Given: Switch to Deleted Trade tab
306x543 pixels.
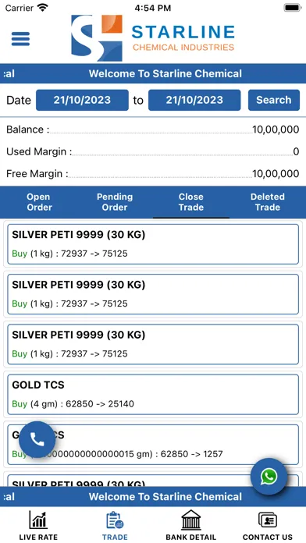Looking at the screenshot, I should (x=268, y=202).
